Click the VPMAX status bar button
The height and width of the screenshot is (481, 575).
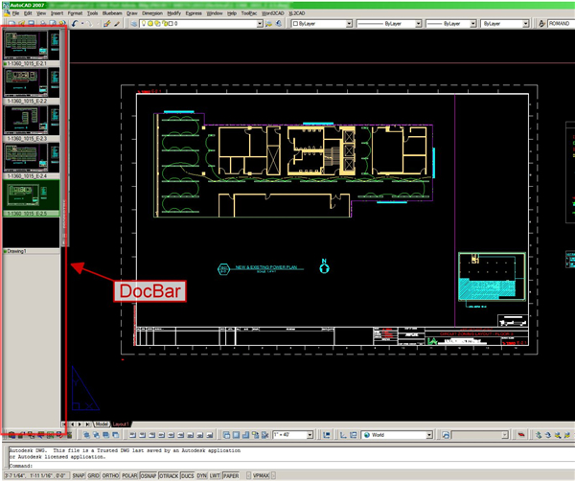click(261, 475)
